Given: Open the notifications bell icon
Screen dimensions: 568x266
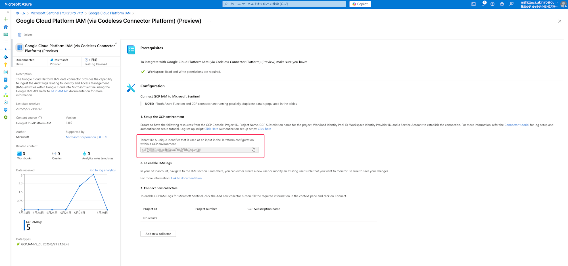Looking at the screenshot, I should 483,4.
